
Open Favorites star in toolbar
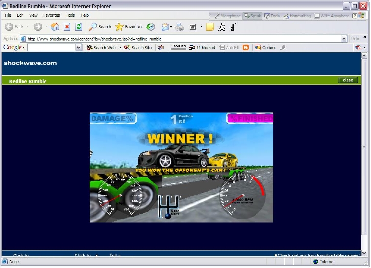point(128,27)
